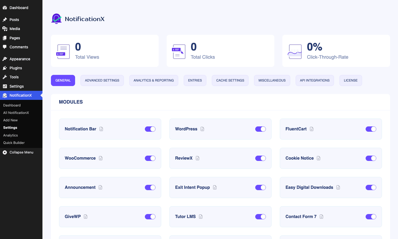Open the ReviewX module doc icon

(198, 158)
